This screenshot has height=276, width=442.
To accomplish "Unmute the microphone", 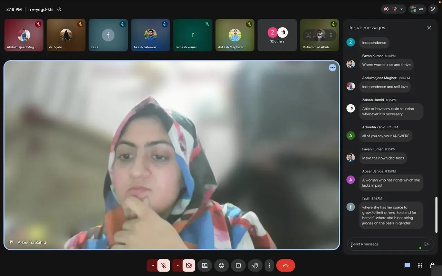I will [164, 265].
